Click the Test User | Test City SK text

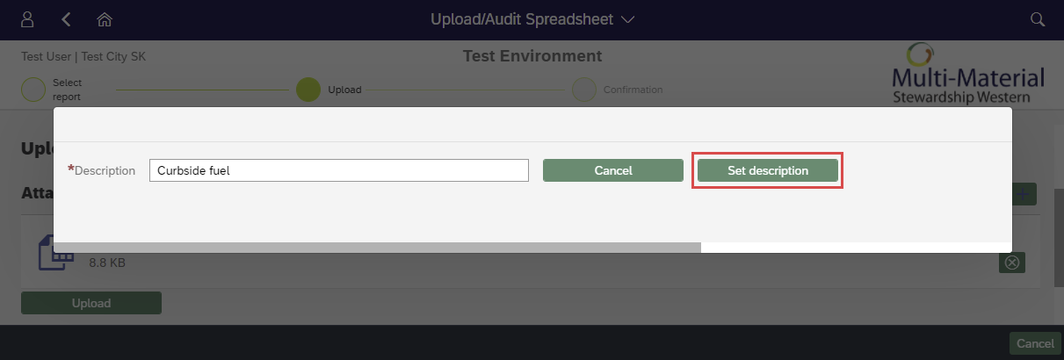83,56
